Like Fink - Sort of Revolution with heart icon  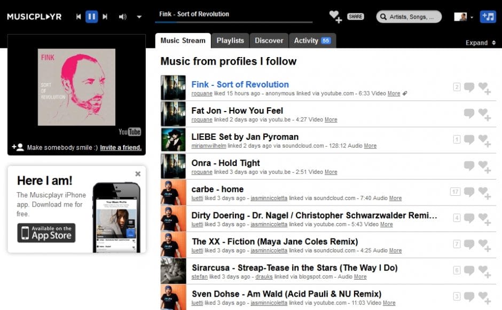(484, 88)
